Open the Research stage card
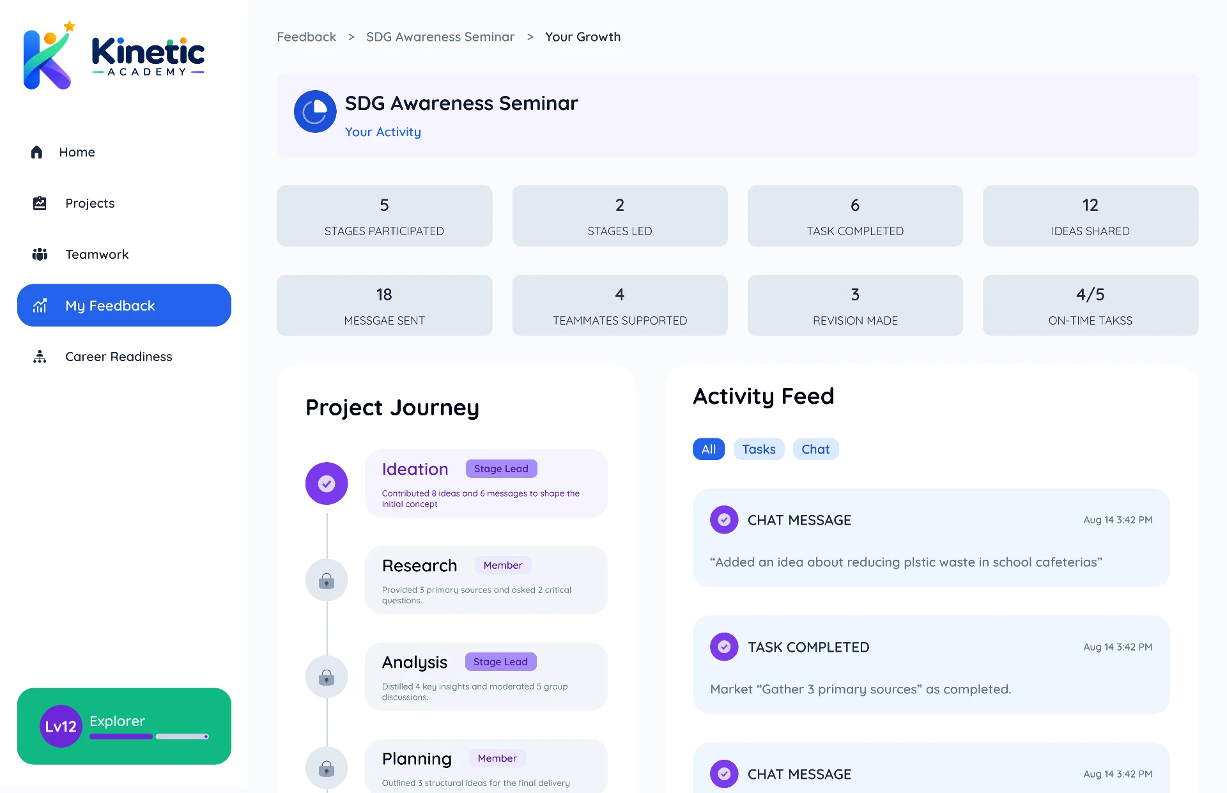Image resolution: width=1227 pixels, height=793 pixels. tap(486, 580)
